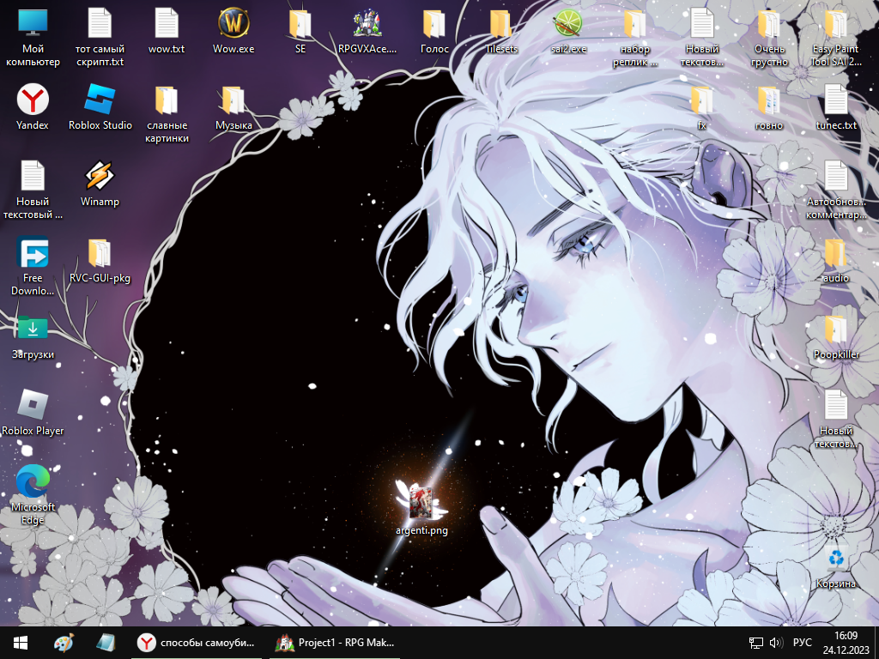Select the fx folder
Image resolution: width=879 pixels, height=659 pixels.
(702, 107)
